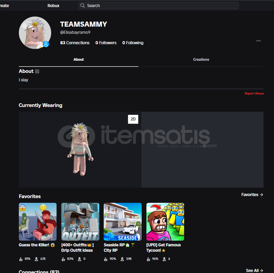Open the three-dots profile options menu

tap(258, 41)
